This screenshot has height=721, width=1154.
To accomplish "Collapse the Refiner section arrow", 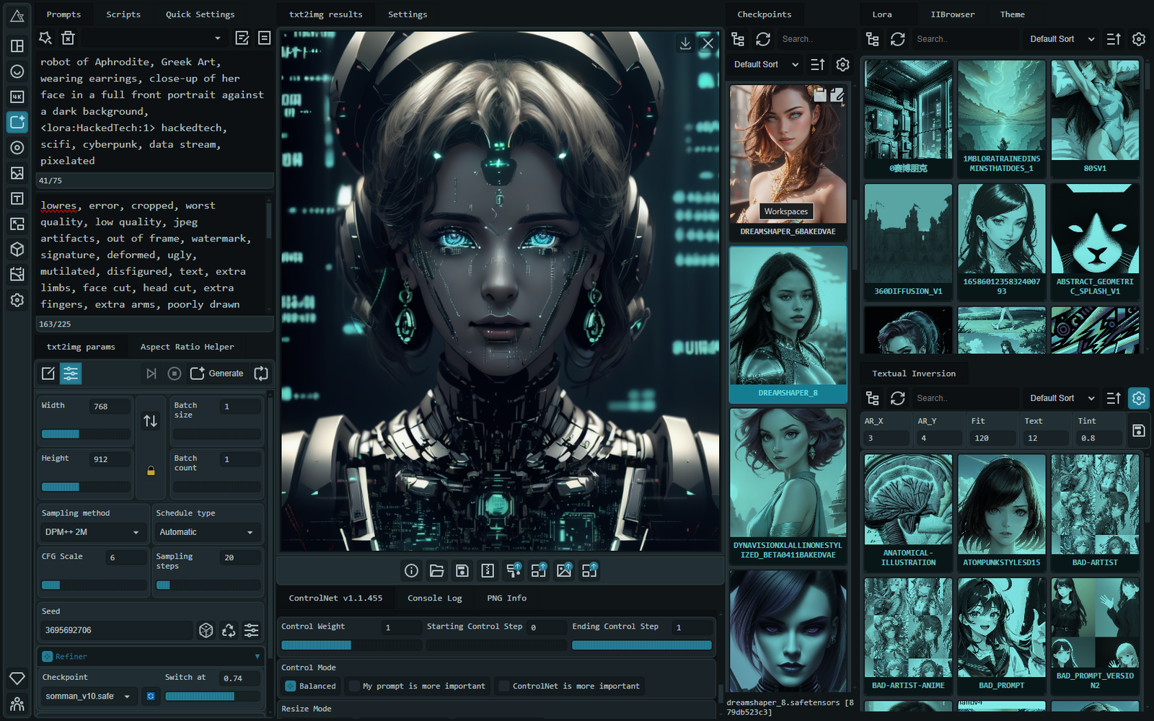I will click(257, 656).
